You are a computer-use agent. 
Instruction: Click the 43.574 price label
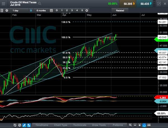click(162, 57)
